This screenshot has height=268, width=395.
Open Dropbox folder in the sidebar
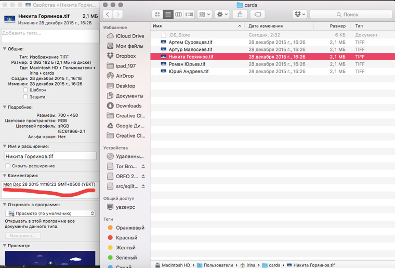pyautogui.click(x=122, y=56)
